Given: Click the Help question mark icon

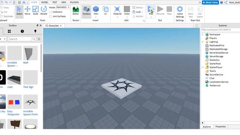Looking at the screenshot, I should pyautogui.click(x=221, y=3).
